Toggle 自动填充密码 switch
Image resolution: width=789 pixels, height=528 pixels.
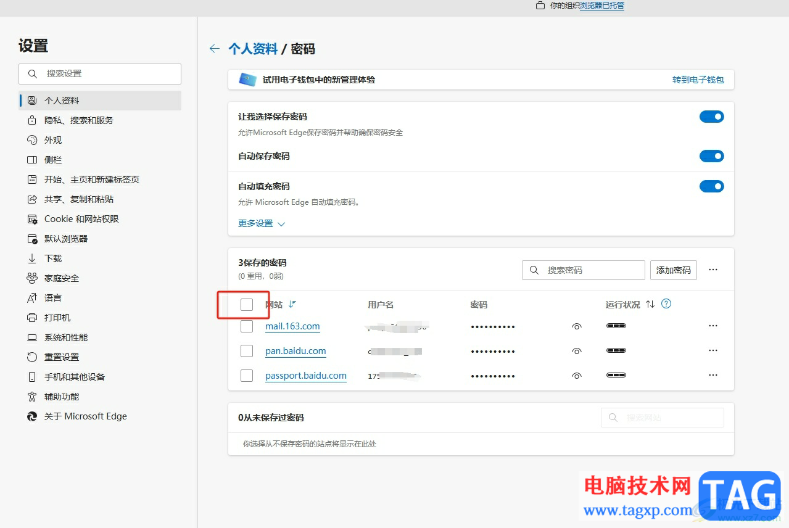point(712,186)
